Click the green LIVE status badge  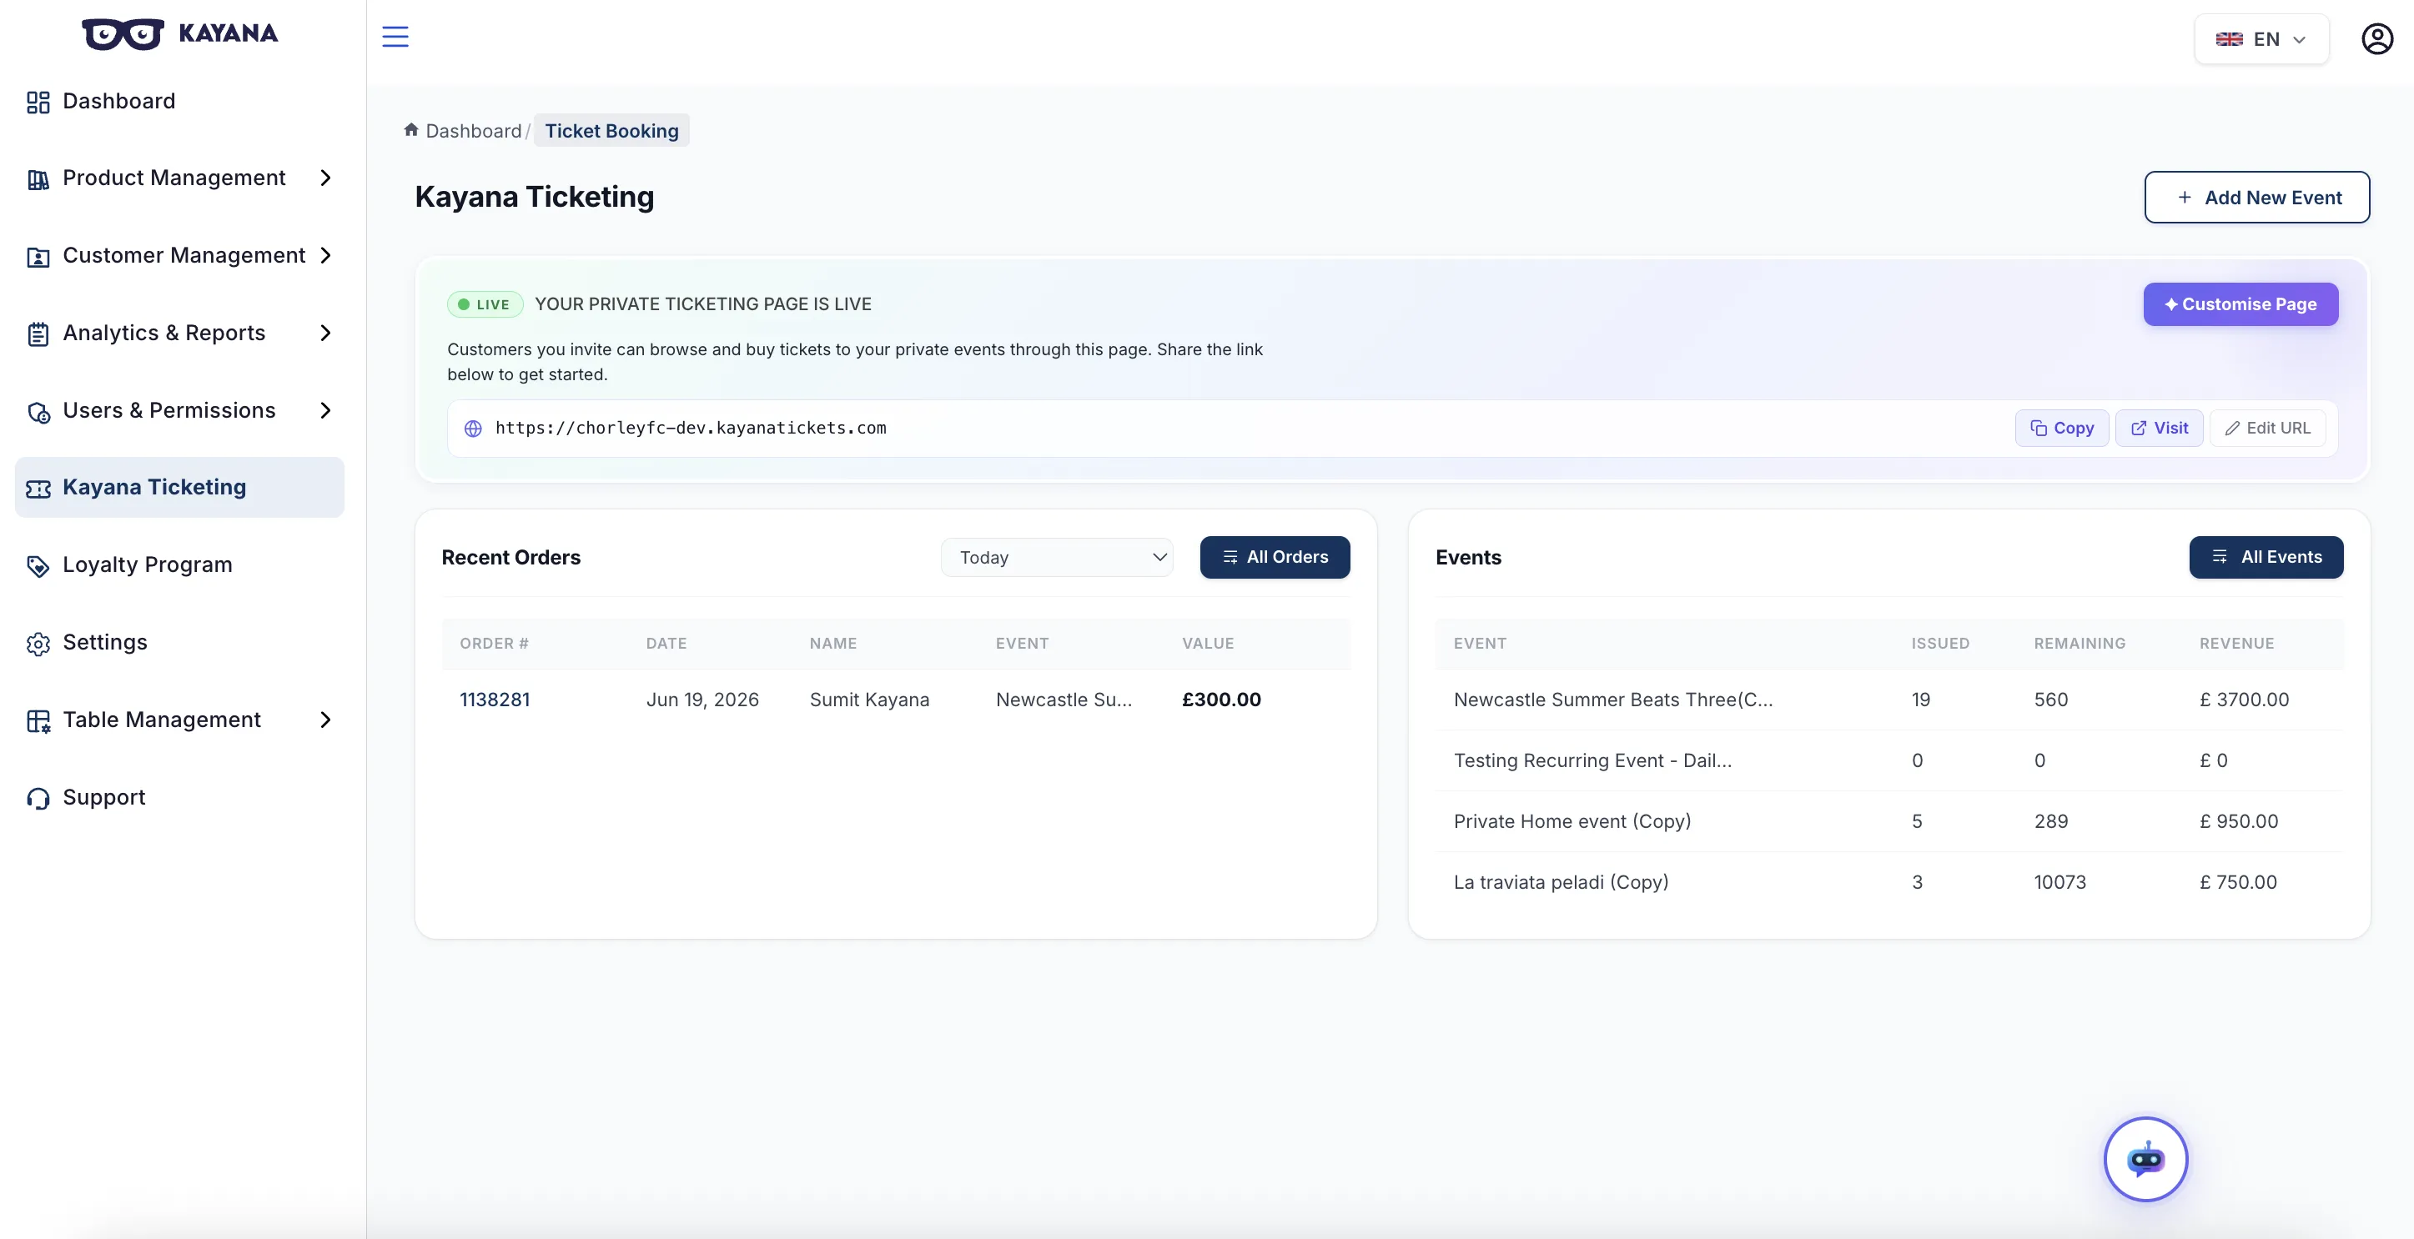[x=485, y=304]
